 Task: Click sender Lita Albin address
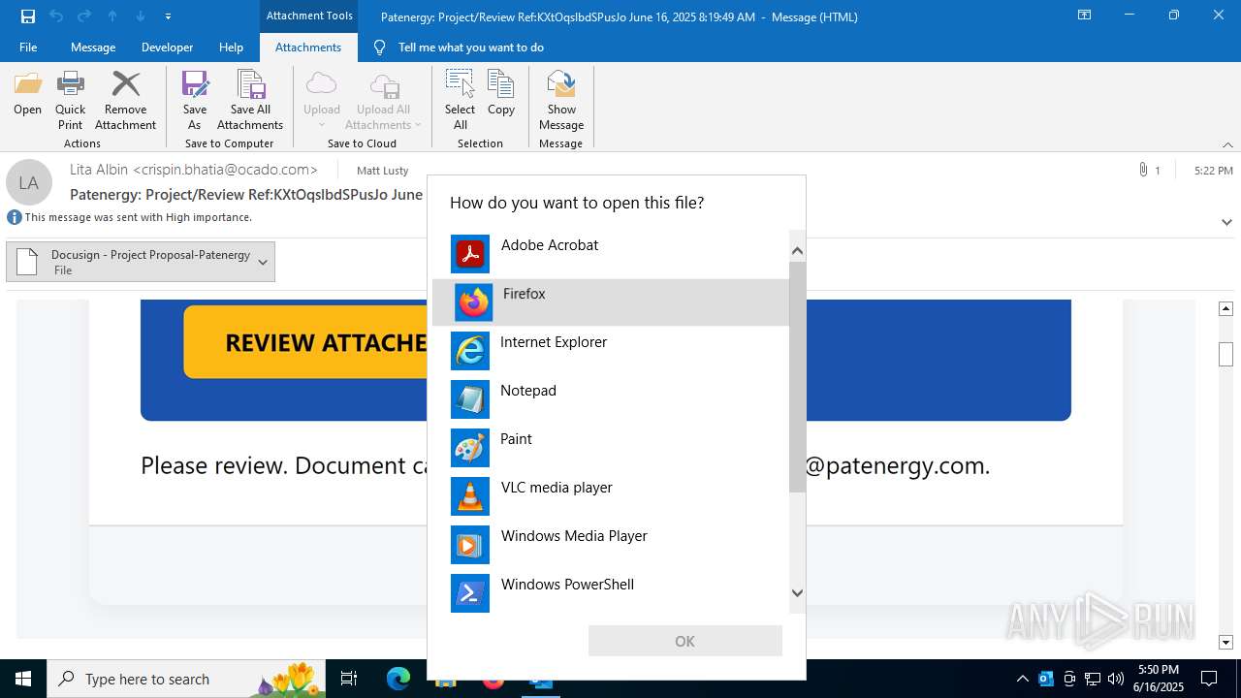coord(194,169)
